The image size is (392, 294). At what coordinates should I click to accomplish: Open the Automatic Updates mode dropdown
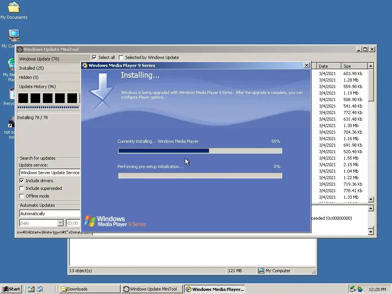point(49,214)
